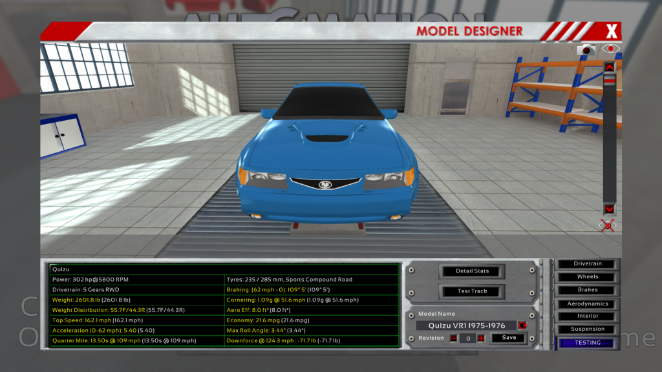Open the Suspension tab
The height and width of the screenshot is (372, 662).
coord(588,329)
